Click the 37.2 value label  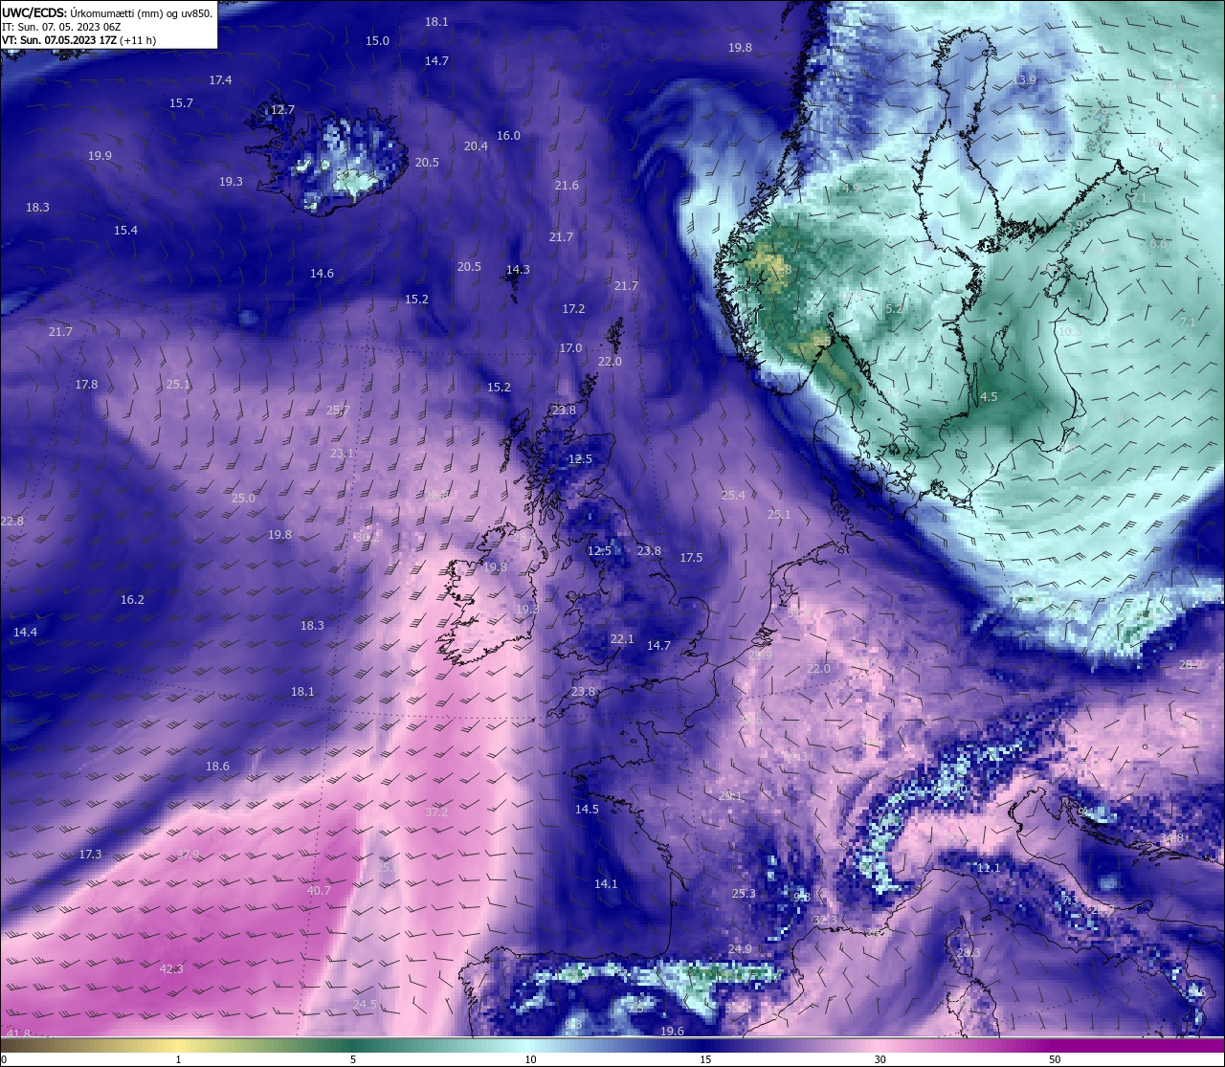(x=436, y=812)
